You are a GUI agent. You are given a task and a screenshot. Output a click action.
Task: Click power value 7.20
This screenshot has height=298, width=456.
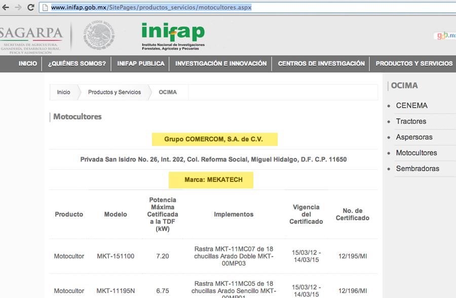tap(163, 256)
